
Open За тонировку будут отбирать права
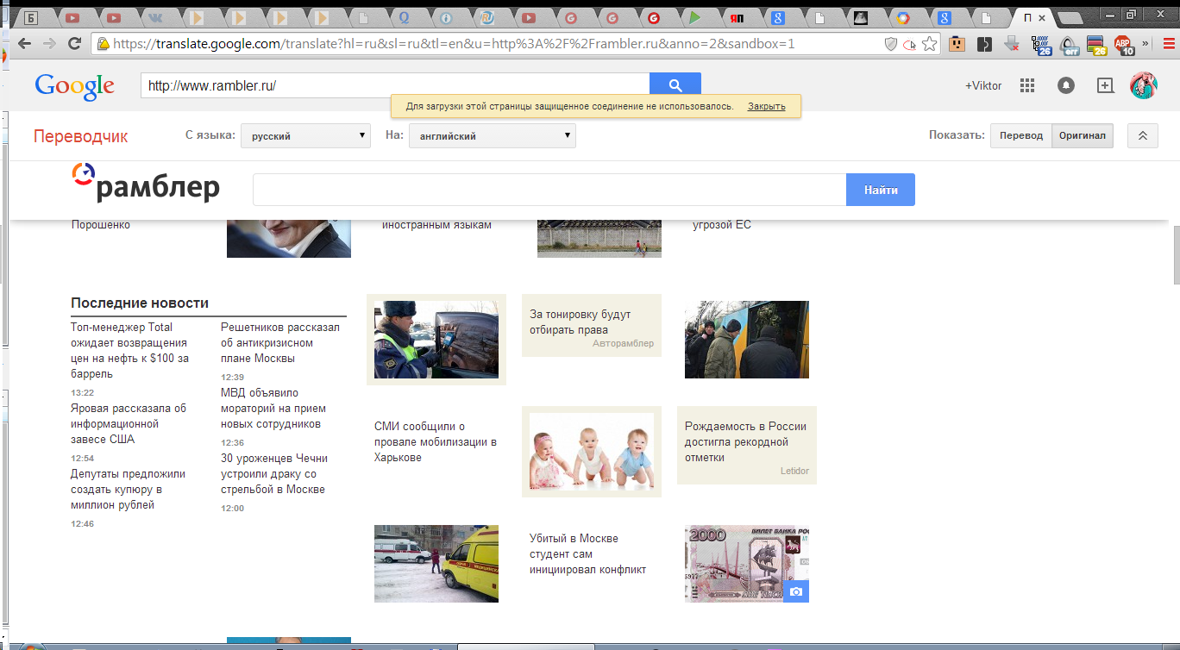click(581, 322)
